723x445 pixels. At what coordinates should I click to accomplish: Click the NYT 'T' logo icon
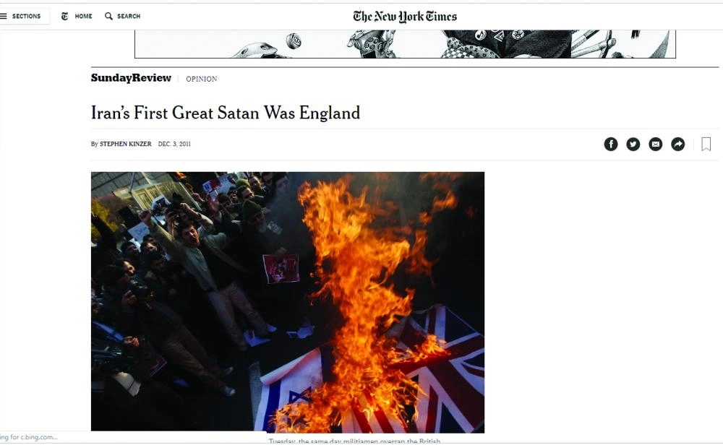pyautogui.click(x=64, y=16)
